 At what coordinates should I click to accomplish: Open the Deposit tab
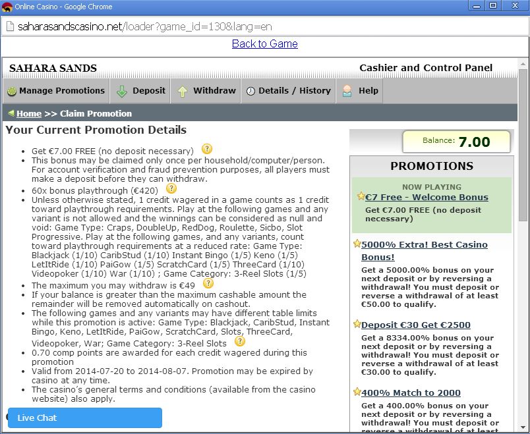point(140,91)
